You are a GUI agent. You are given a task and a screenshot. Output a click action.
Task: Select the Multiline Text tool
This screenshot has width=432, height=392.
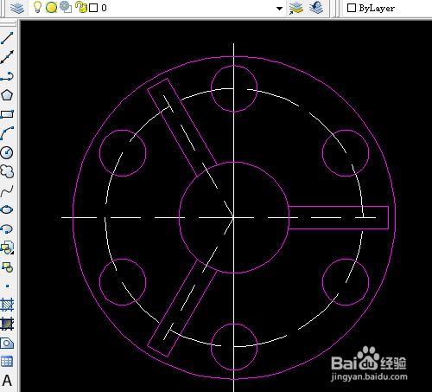7,381
